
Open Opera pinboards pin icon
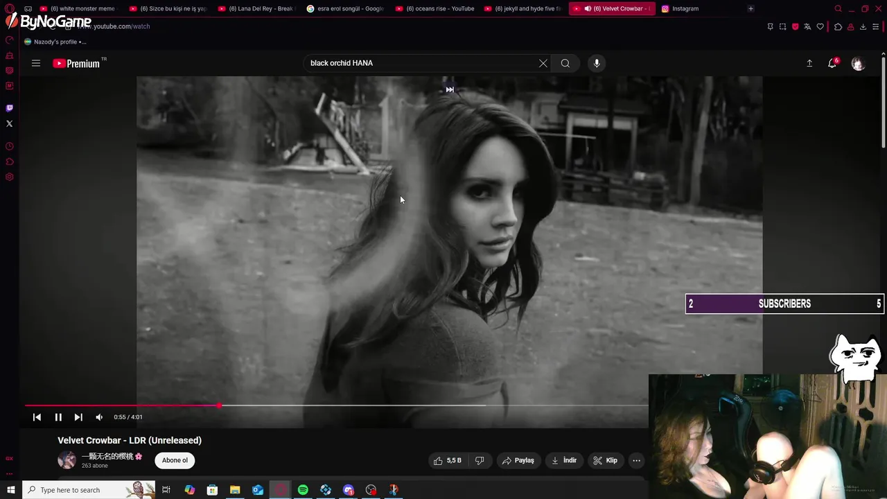click(770, 26)
